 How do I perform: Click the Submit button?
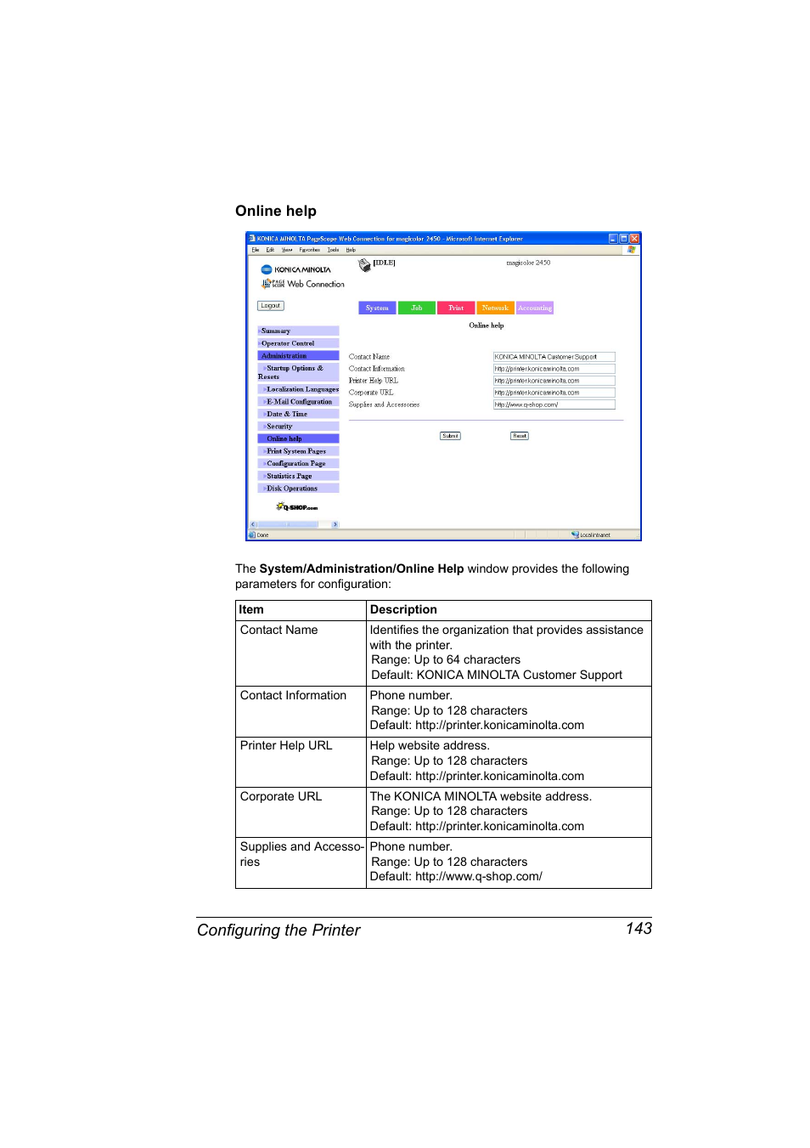click(x=450, y=436)
